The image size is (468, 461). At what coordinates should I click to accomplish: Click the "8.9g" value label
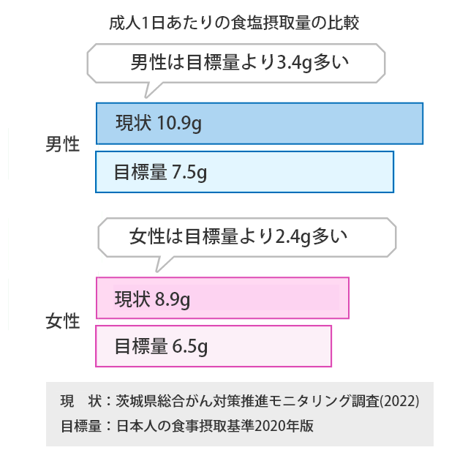tap(173, 299)
